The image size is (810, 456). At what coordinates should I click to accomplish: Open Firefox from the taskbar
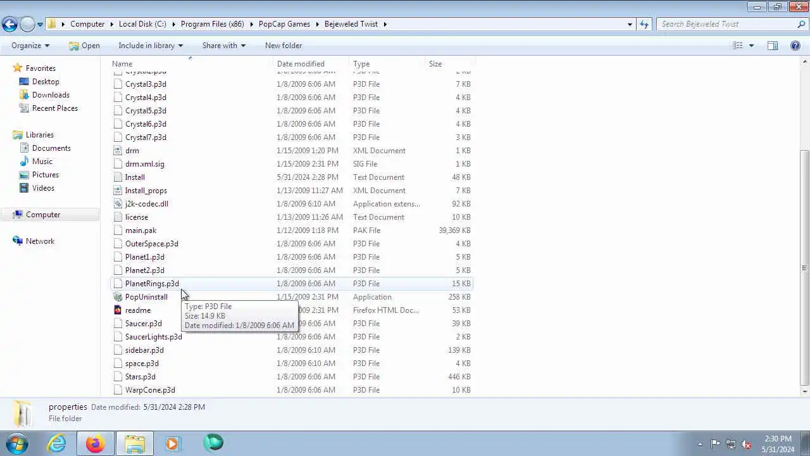click(96, 443)
